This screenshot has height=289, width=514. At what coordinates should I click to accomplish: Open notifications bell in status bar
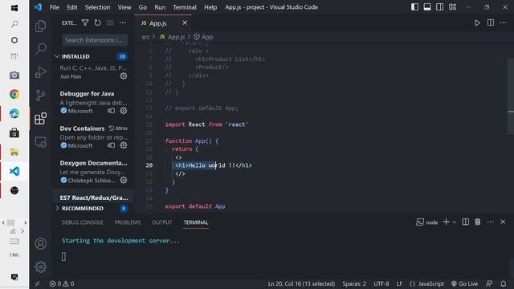(504, 283)
